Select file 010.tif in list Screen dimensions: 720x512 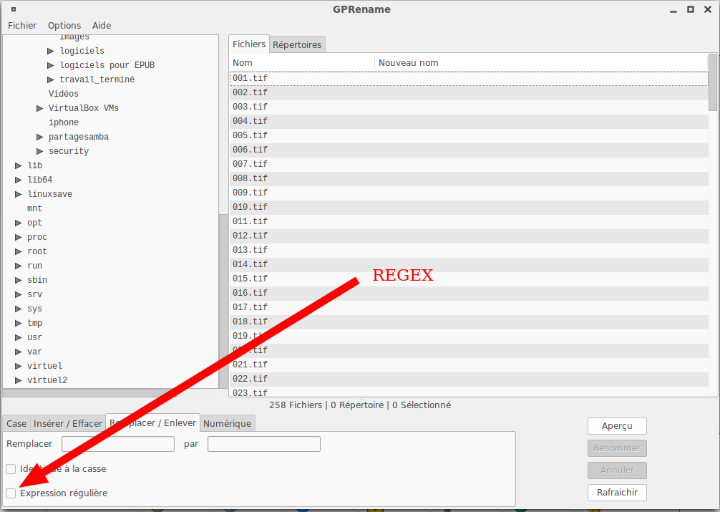pos(468,207)
